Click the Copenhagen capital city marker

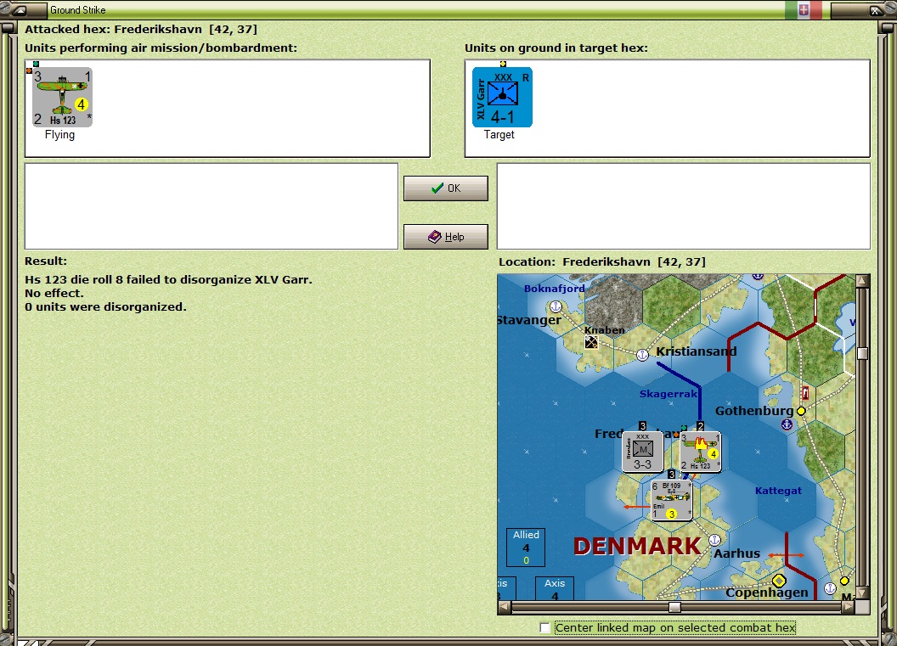coord(779,581)
